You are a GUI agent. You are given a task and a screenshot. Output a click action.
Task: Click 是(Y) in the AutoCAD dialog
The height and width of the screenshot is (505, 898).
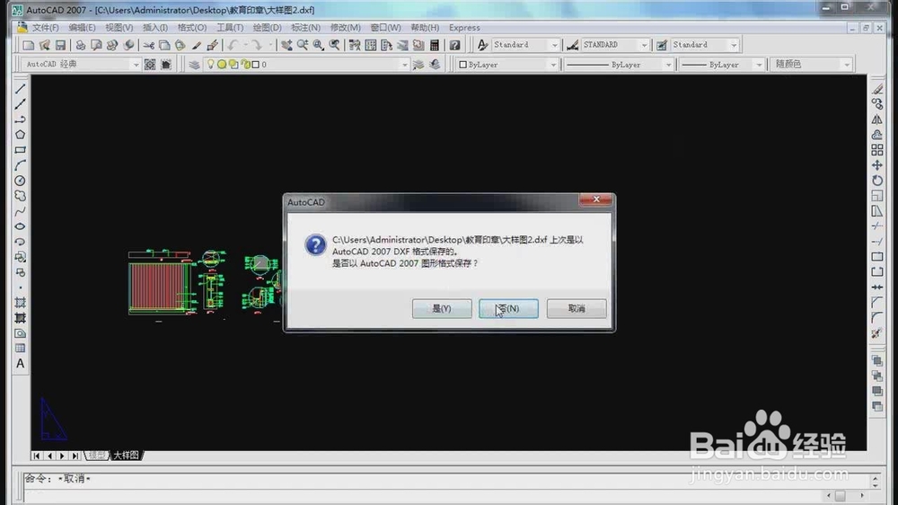click(x=442, y=308)
